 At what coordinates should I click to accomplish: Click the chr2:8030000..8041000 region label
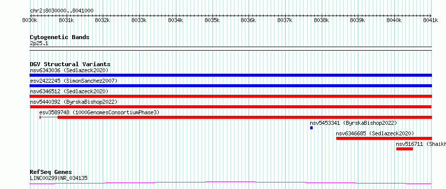point(62,11)
